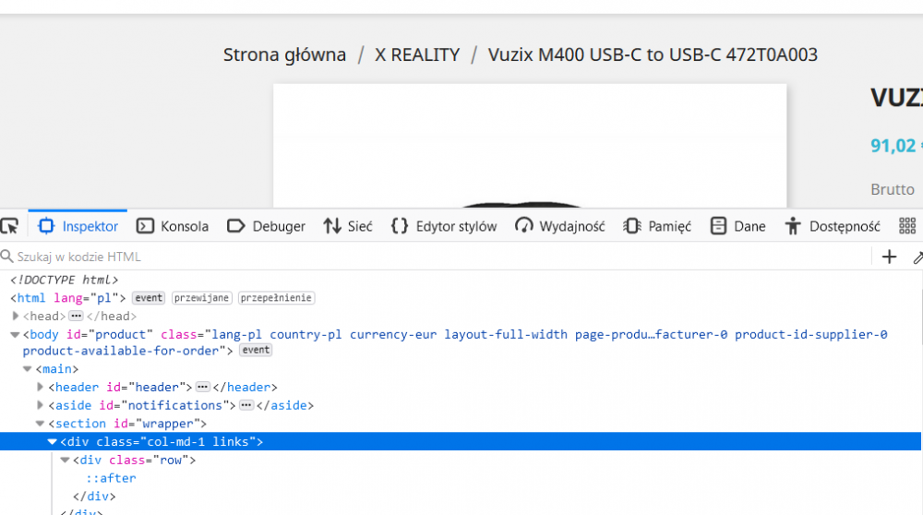Open the Dane tab

tap(738, 226)
